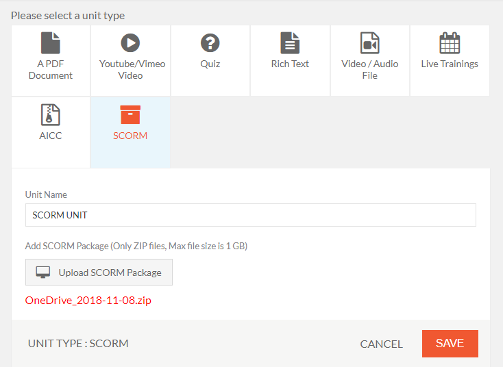Upload SCORM Package from computer
The height and width of the screenshot is (367, 503).
pyautogui.click(x=99, y=272)
